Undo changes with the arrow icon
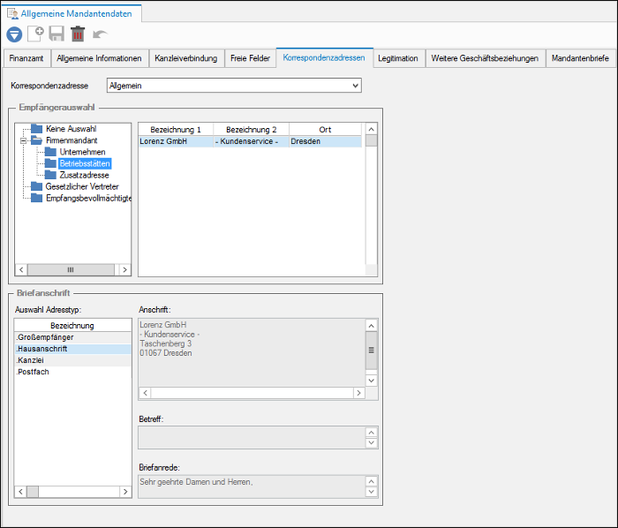Image resolution: width=618 pixels, height=528 pixels. [x=100, y=34]
